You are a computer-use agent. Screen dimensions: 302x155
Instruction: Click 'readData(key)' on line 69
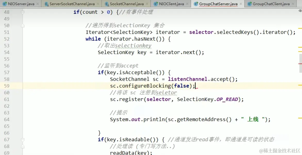click(x=129, y=153)
